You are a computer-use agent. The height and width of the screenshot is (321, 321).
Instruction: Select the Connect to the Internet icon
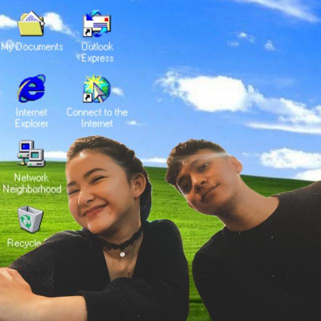[x=97, y=89]
